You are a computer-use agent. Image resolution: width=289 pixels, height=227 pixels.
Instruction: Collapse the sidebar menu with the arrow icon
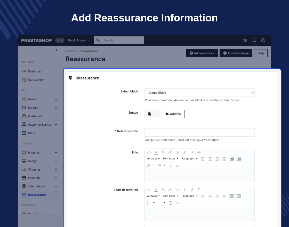pos(56,50)
